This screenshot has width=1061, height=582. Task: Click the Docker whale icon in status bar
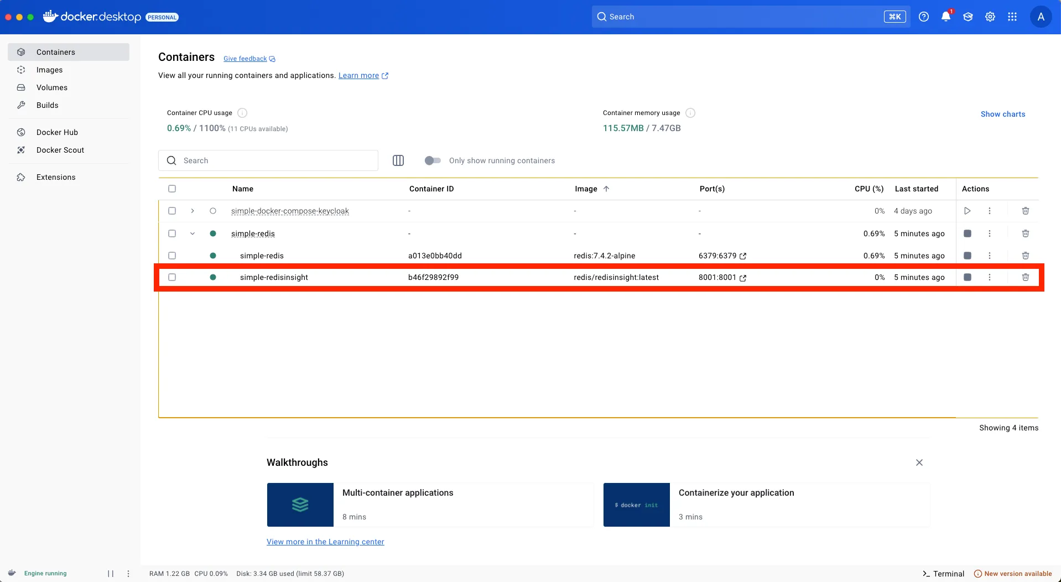pos(12,573)
